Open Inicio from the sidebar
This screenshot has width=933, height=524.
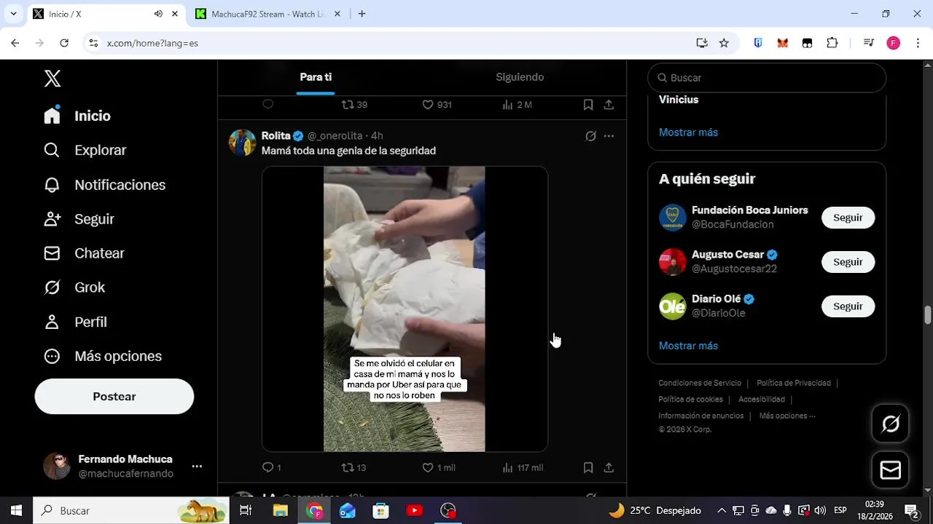78,116
